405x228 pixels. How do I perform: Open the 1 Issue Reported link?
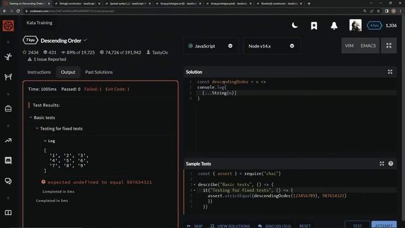tap(47, 59)
